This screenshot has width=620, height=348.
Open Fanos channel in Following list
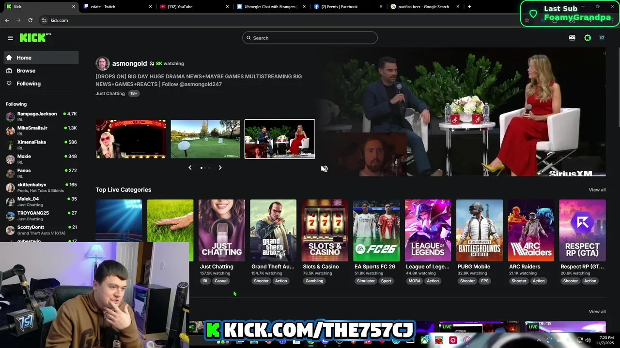coord(41,173)
